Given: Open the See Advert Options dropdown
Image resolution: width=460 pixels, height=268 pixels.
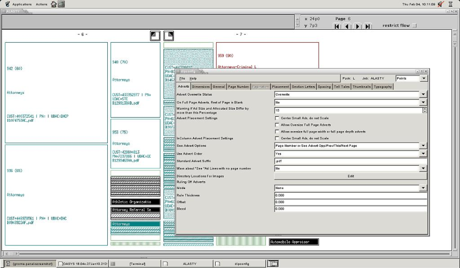Looking at the screenshot, I should click(423, 146).
